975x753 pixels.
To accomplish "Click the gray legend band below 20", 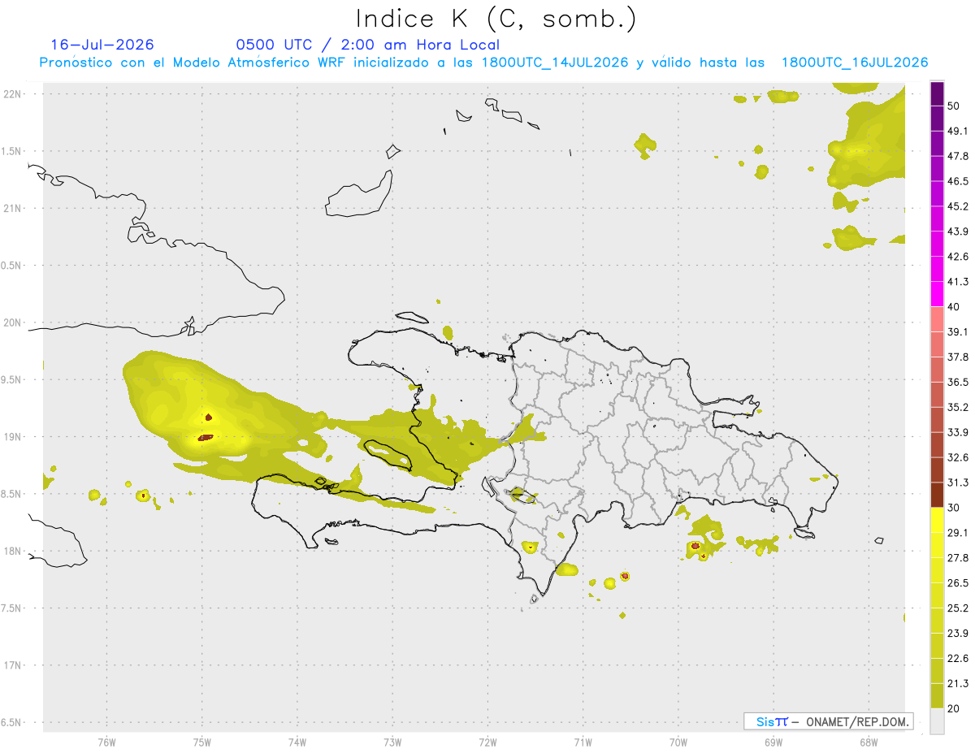I will [x=937, y=721].
